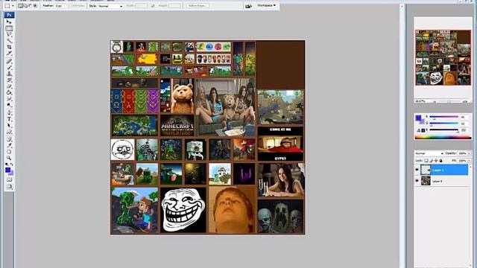
Task: Change screen mode button in toolbox
Action: coord(9,187)
